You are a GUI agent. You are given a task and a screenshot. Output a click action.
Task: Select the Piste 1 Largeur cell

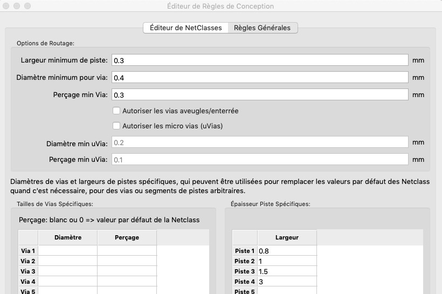pyautogui.click(x=287, y=251)
